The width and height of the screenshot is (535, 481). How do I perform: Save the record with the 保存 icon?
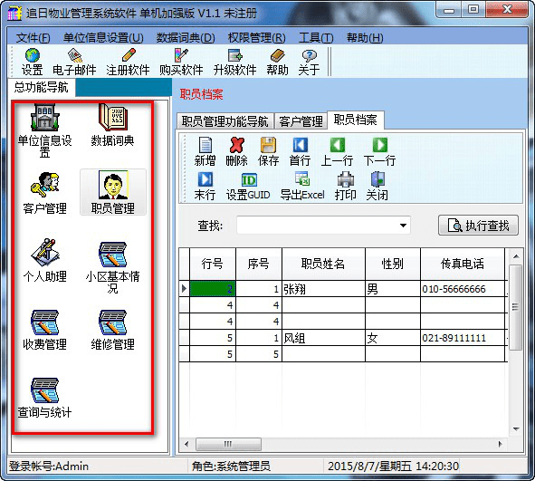pyautogui.click(x=268, y=151)
